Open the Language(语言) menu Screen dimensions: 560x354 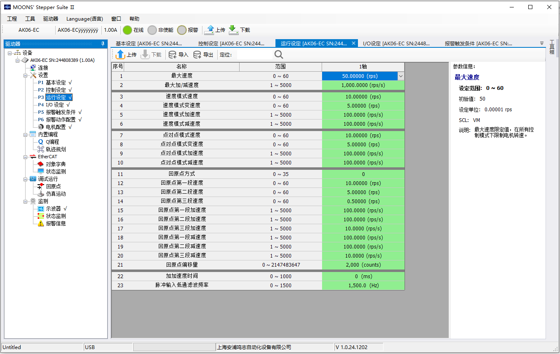click(x=85, y=19)
